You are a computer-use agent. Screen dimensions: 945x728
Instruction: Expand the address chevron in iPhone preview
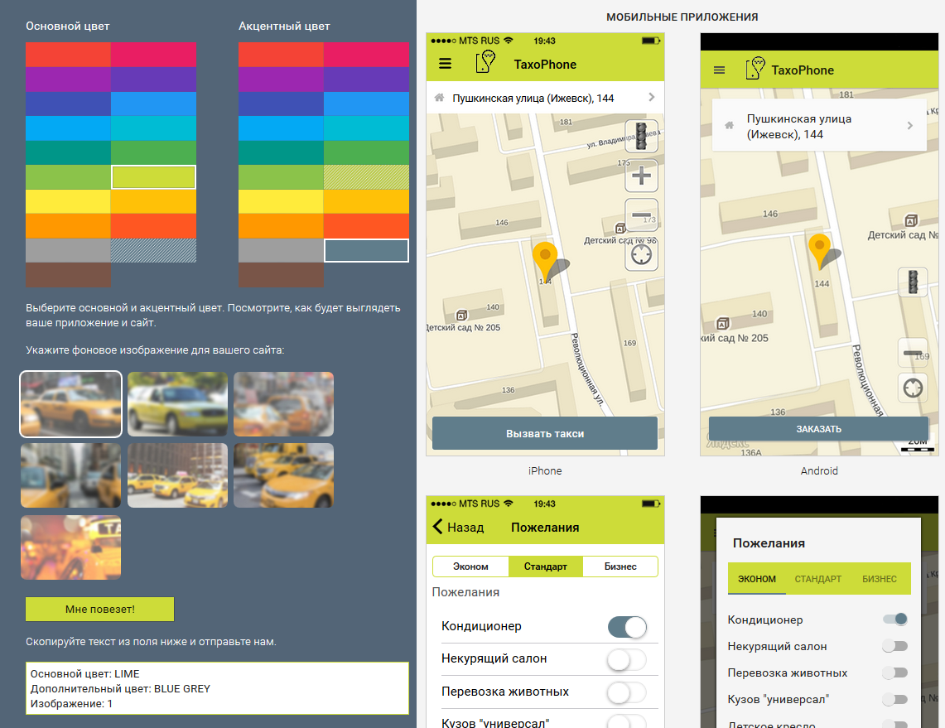pos(652,98)
